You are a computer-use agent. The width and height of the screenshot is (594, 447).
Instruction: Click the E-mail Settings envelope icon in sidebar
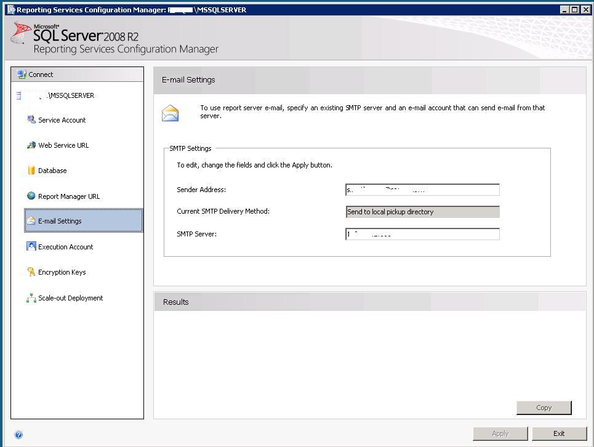point(31,221)
